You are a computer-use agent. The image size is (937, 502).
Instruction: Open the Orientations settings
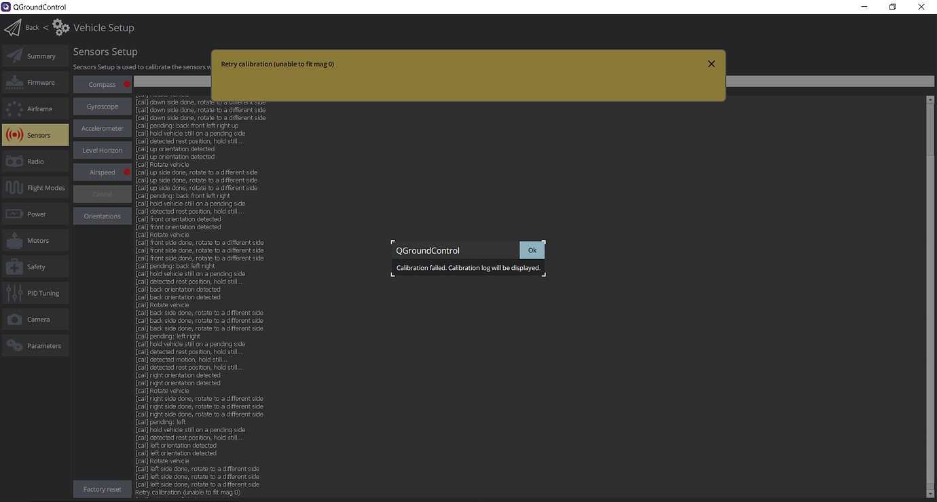coord(102,215)
